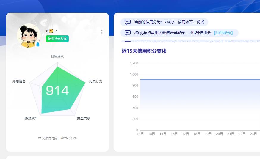This screenshot has width=260, height=159.
Task: Click the 21日 label on chart axis
Action: click(x=231, y=134)
